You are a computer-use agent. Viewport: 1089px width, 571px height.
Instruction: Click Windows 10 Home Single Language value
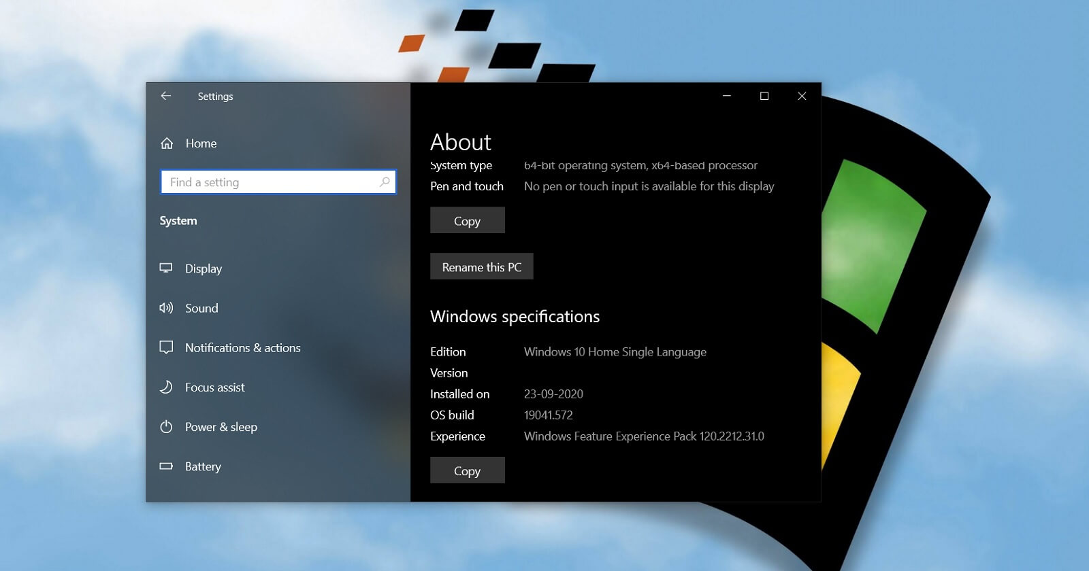coord(615,351)
